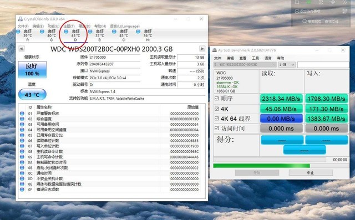The width and height of the screenshot is (355, 220).
Task: Click the 良好 100 % health status button
Action: 32,70
